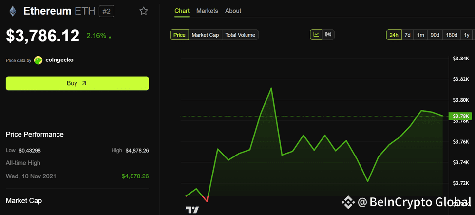Set chart range to 24h

point(394,35)
